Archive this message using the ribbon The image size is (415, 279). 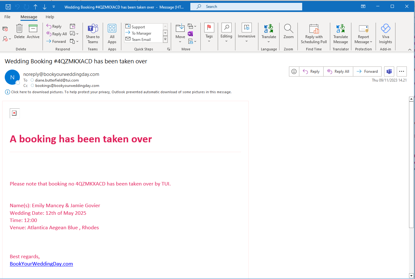click(33, 29)
